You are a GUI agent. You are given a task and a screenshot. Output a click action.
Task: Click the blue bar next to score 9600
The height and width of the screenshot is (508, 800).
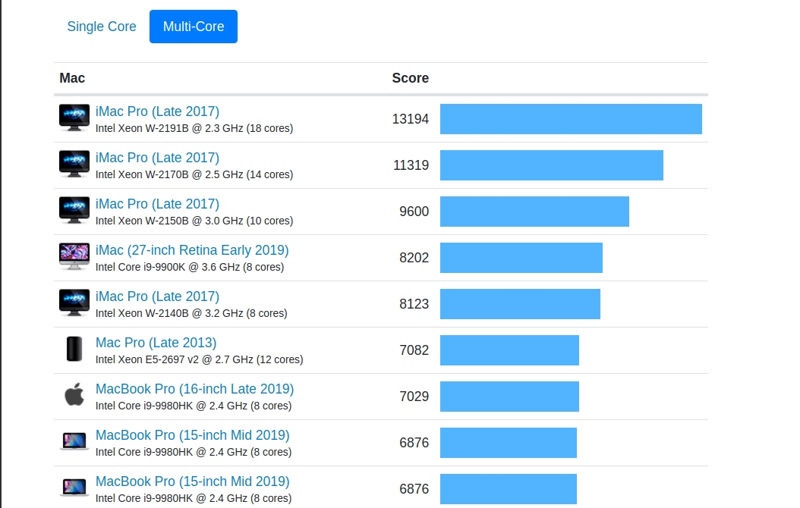534,212
